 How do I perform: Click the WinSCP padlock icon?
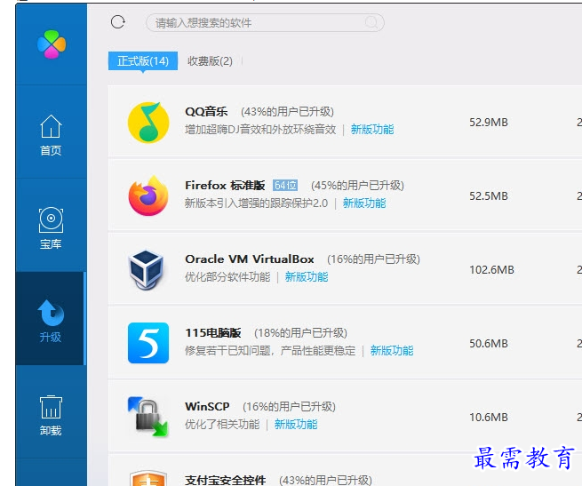(147, 417)
